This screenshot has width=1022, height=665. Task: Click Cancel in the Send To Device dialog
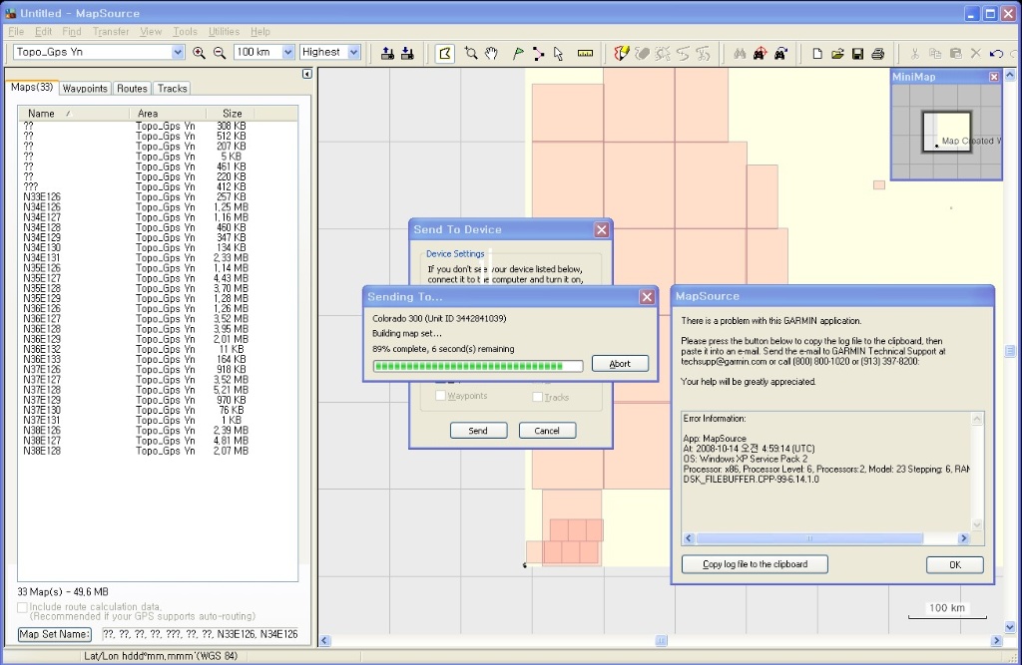[x=547, y=431]
